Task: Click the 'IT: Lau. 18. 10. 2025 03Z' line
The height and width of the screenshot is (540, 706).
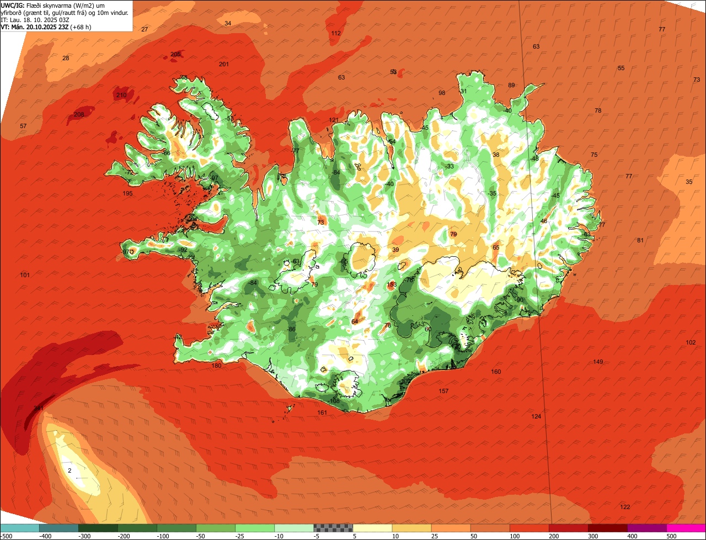Action: pyautogui.click(x=35, y=20)
